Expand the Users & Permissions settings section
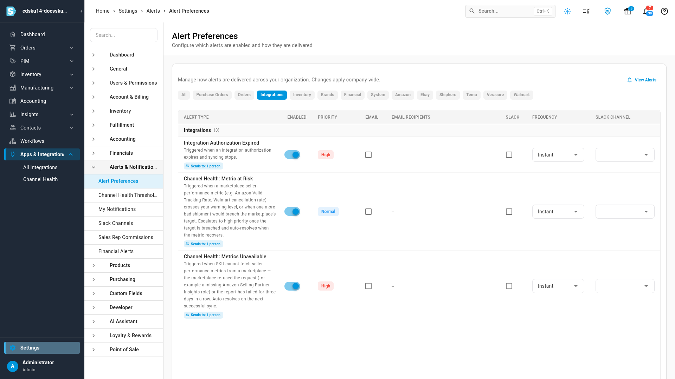 [124, 83]
